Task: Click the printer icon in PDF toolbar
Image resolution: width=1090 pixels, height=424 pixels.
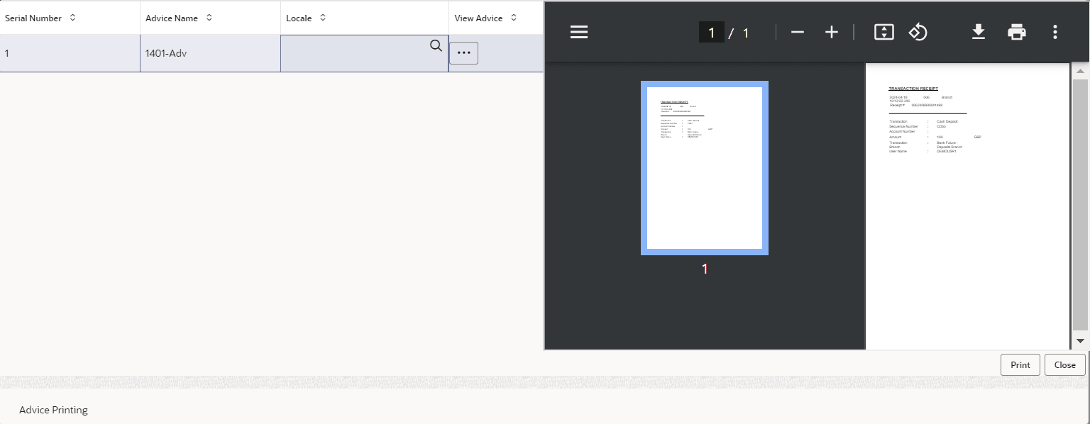Action: click(x=1017, y=32)
